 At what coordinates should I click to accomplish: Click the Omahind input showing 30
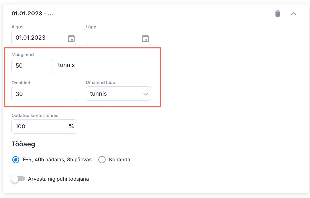coord(44,94)
